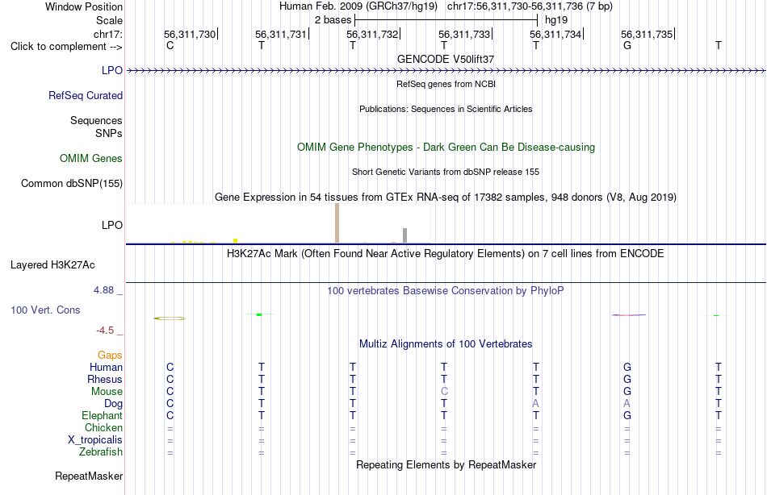
Task: Click the 'RefSeq genes from NCBI' title
Action: [x=446, y=84]
